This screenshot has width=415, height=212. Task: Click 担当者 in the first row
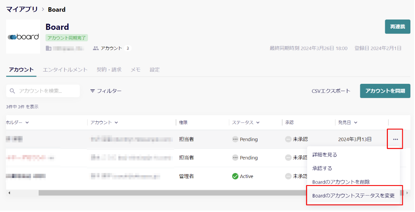click(x=186, y=139)
